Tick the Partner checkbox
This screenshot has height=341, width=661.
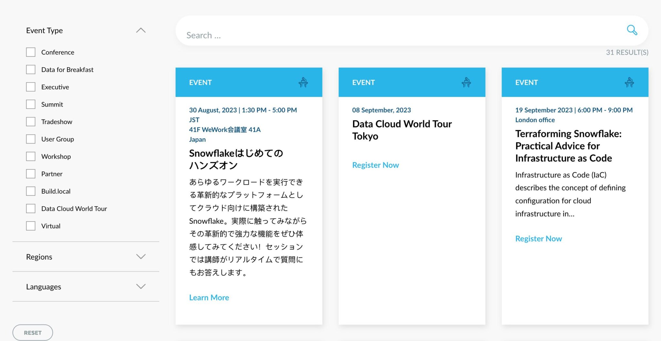click(x=31, y=174)
